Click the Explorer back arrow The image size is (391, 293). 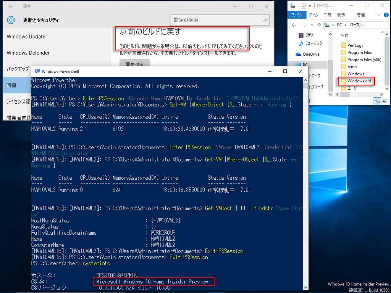point(294,25)
